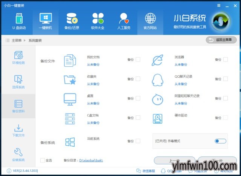Open backup directory link D:\xiaobai\bak\
This screenshot has height=176, width=241.
click(91, 161)
